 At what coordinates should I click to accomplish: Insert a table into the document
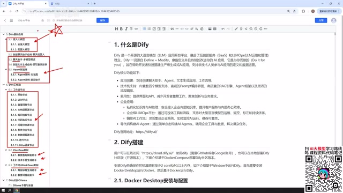215,29
